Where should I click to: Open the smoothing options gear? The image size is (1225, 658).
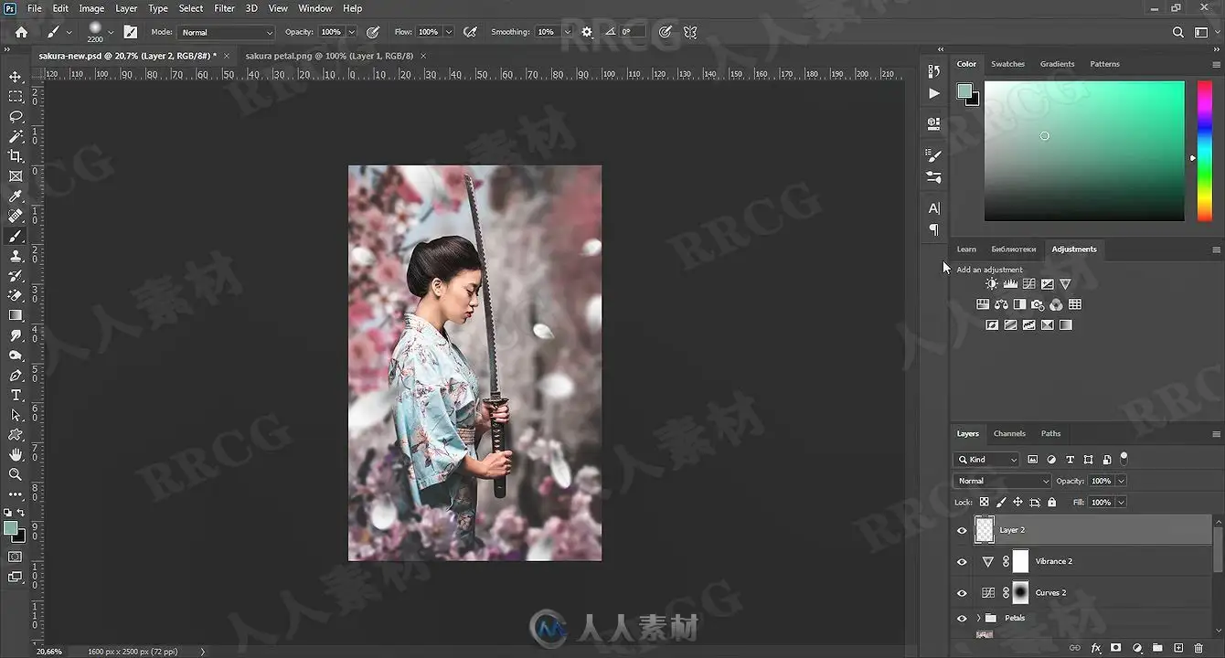(x=587, y=32)
